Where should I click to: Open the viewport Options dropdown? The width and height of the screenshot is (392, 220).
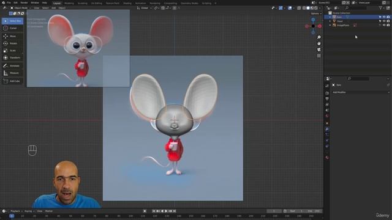pyautogui.click(x=316, y=13)
